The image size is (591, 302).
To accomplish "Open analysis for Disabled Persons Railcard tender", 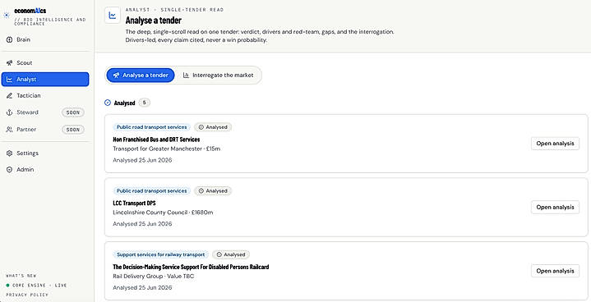I will pyautogui.click(x=555, y=271).
